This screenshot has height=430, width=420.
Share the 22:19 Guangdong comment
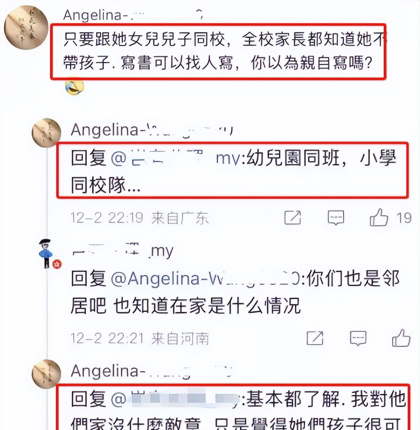coord(292,218)
